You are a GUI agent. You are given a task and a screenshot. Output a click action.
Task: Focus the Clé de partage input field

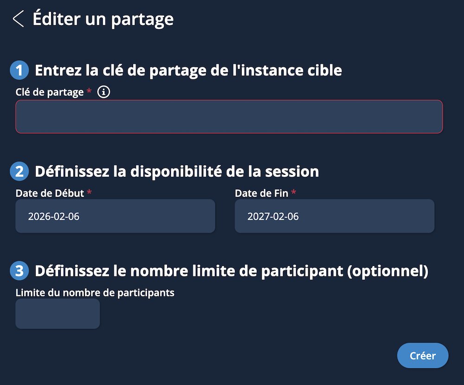(x=230, y=116)
